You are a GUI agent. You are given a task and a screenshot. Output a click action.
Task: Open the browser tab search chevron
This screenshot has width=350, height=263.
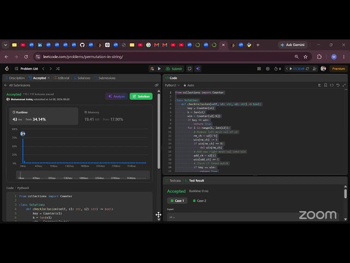[x=5, y=45]
